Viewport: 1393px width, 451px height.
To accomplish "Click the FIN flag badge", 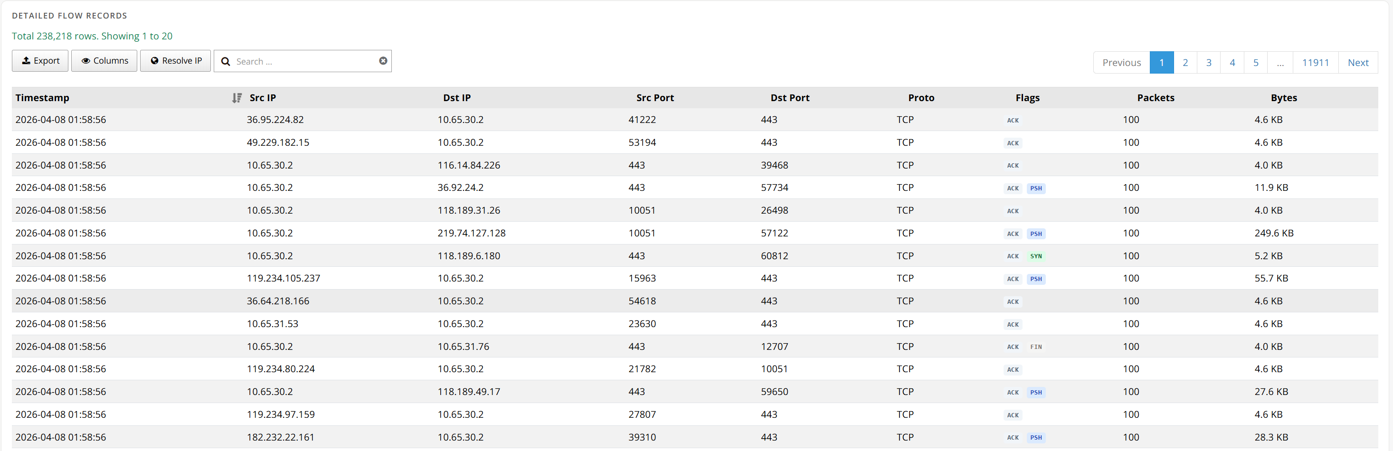I will click(x=1035, y=347).
